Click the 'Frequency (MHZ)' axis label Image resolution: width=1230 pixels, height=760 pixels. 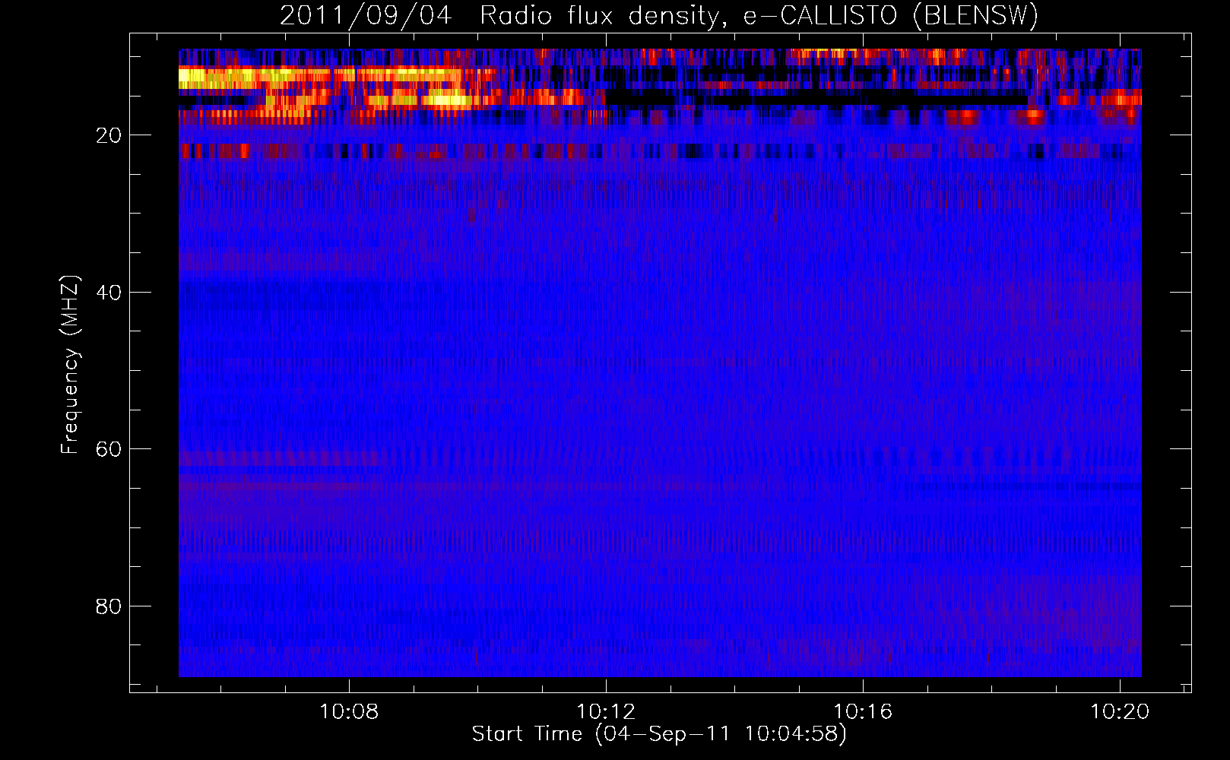70,365
